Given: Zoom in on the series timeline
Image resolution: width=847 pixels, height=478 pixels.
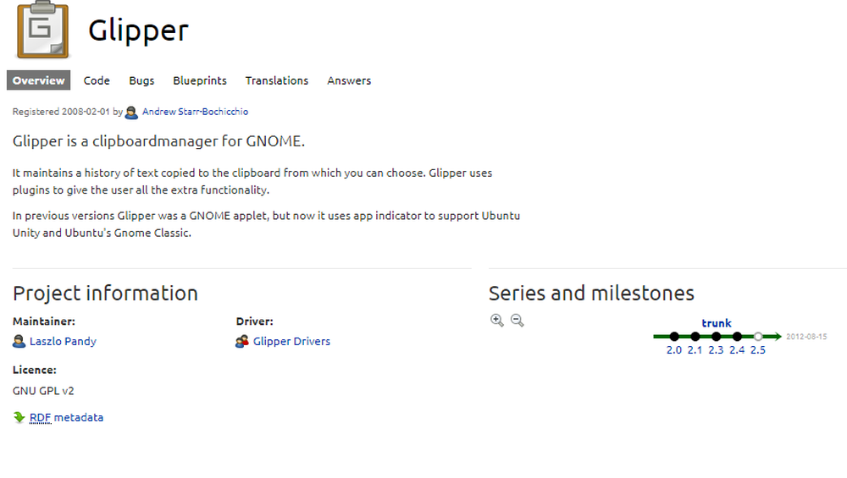Looking at the screenshot, I should (x=497, y=321).
